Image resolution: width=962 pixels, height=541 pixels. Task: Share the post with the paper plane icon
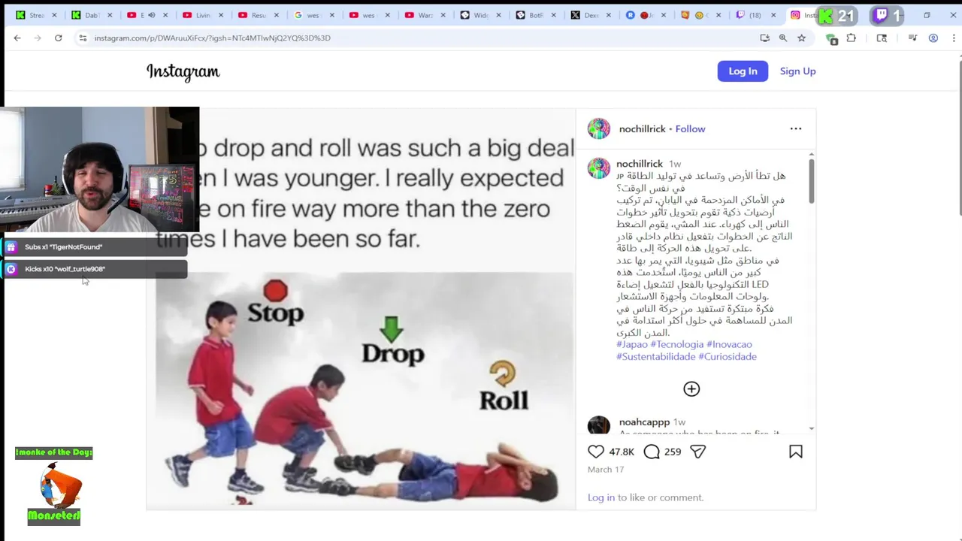click(698, 452)
